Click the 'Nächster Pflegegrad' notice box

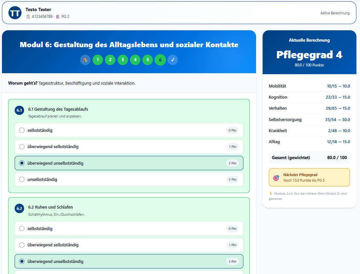[x=309, y=177]
